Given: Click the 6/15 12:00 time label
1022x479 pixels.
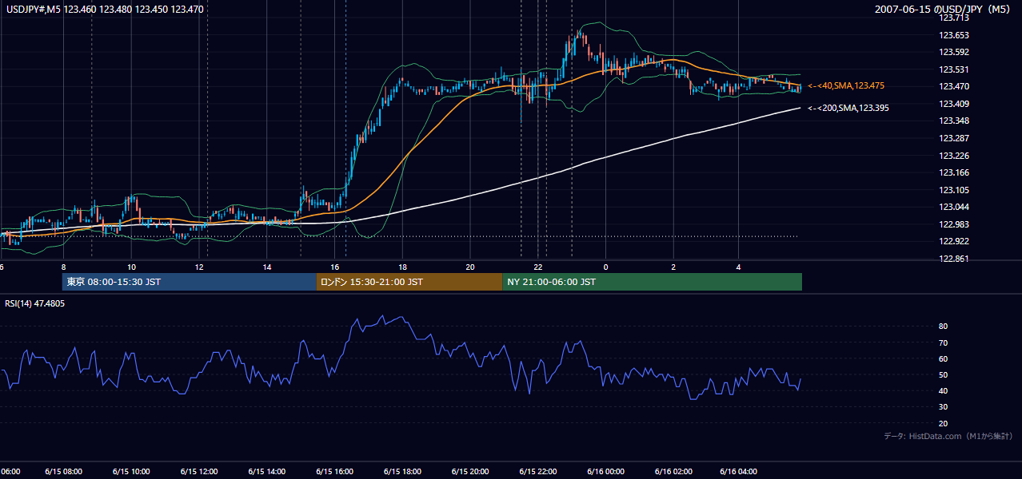Looking at the screenshot, I should pos(199,472).
